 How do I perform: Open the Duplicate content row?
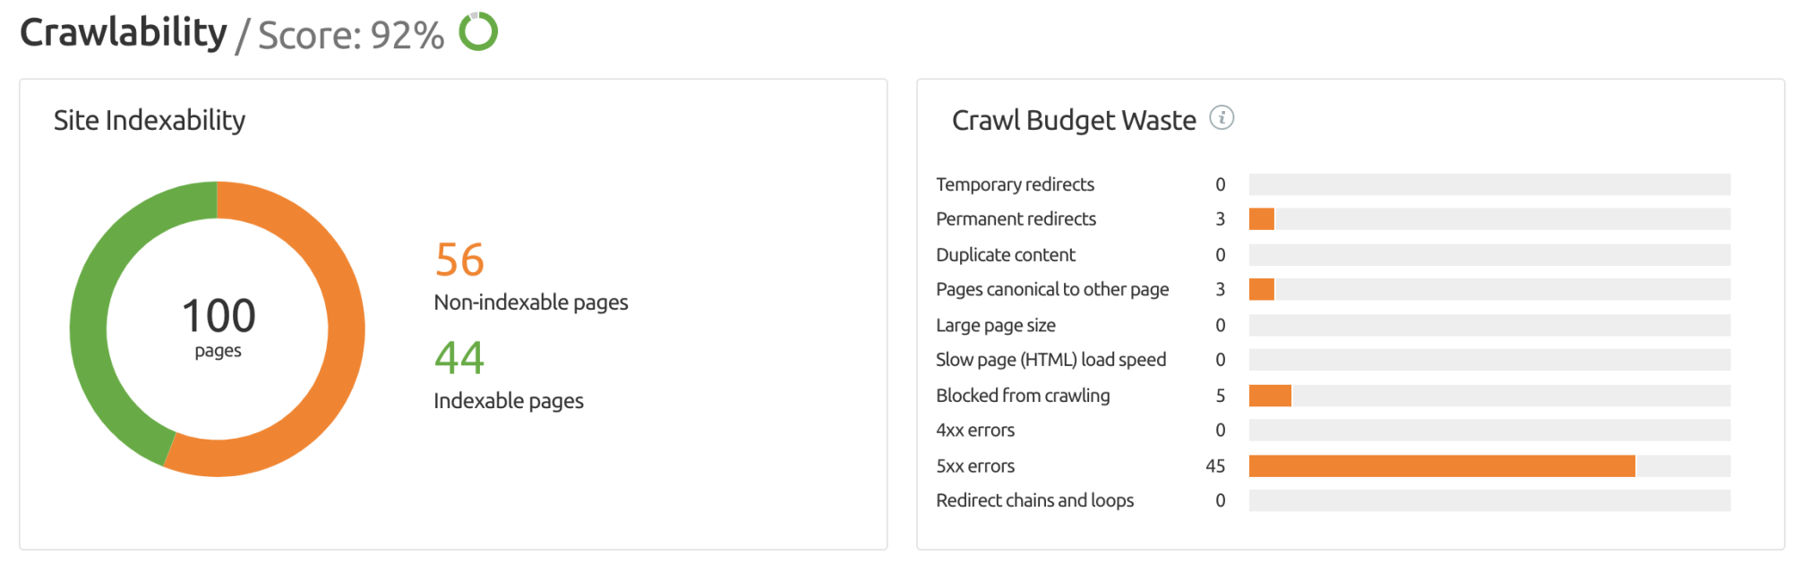coord(1333,255)
